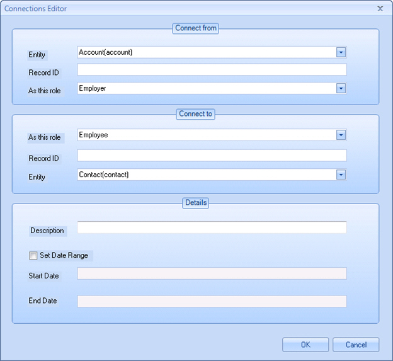Close the Connections Editor dialog

click(x=380, y=9)
